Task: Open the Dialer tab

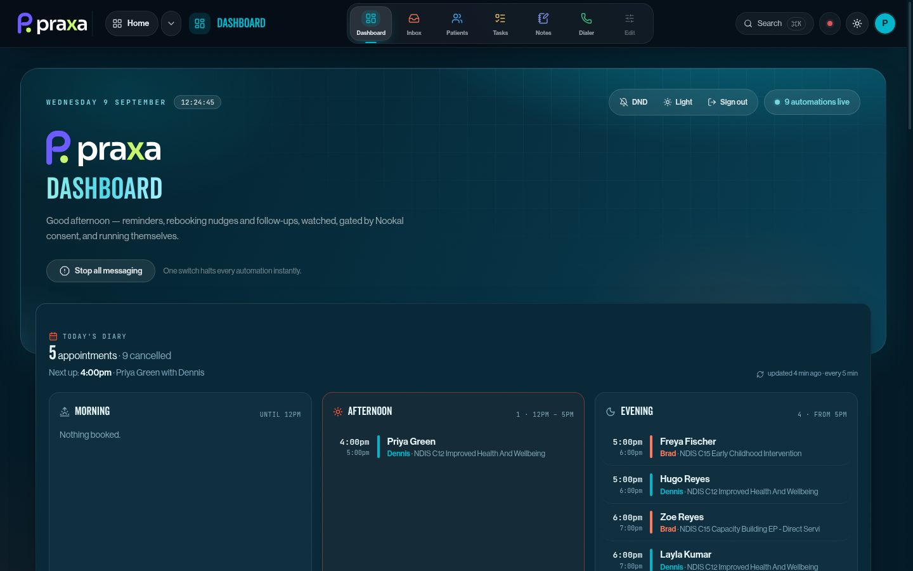Action: coord(586,23)
